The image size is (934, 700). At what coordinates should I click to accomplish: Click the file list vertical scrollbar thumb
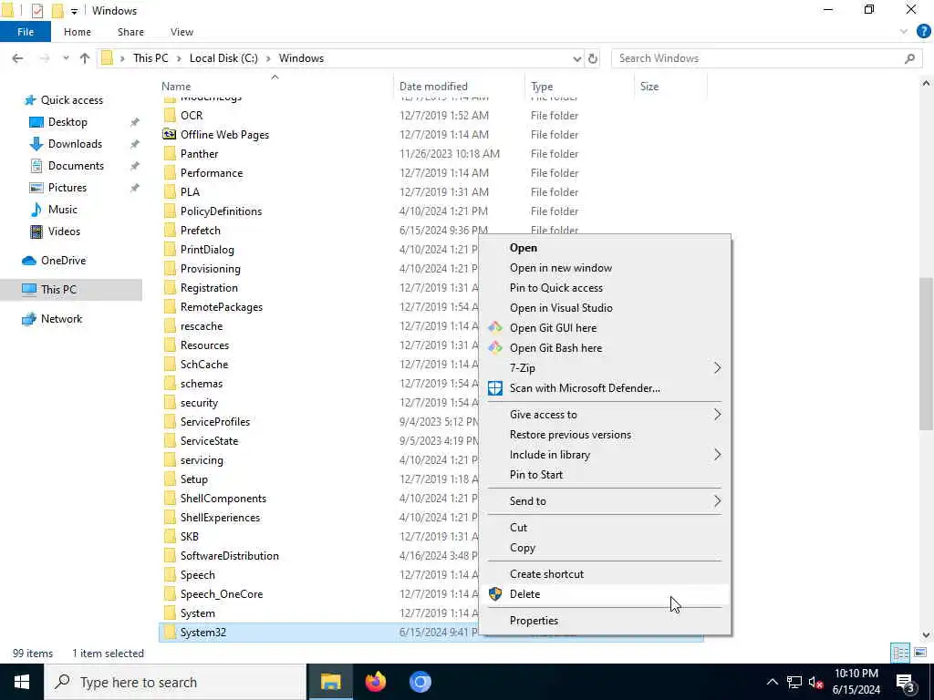click(x=926, y=354)
